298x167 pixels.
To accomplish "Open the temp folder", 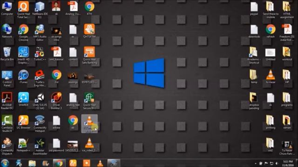I will [254, 77].
